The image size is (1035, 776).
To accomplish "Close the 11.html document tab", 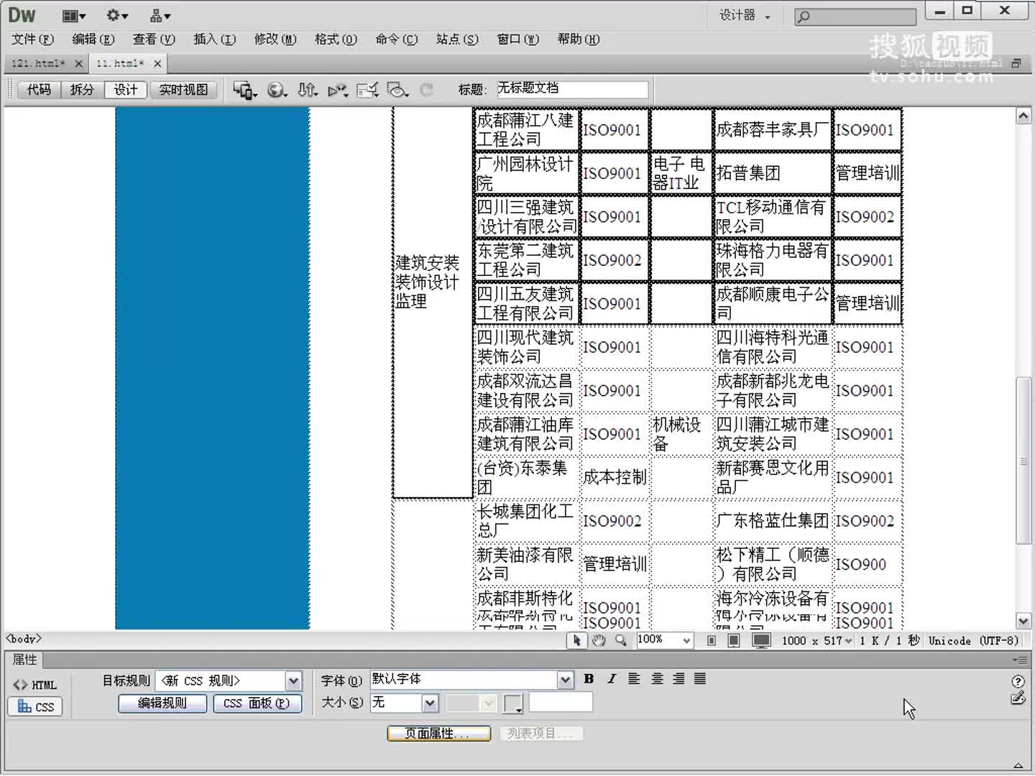I will [x=157, y=63].
